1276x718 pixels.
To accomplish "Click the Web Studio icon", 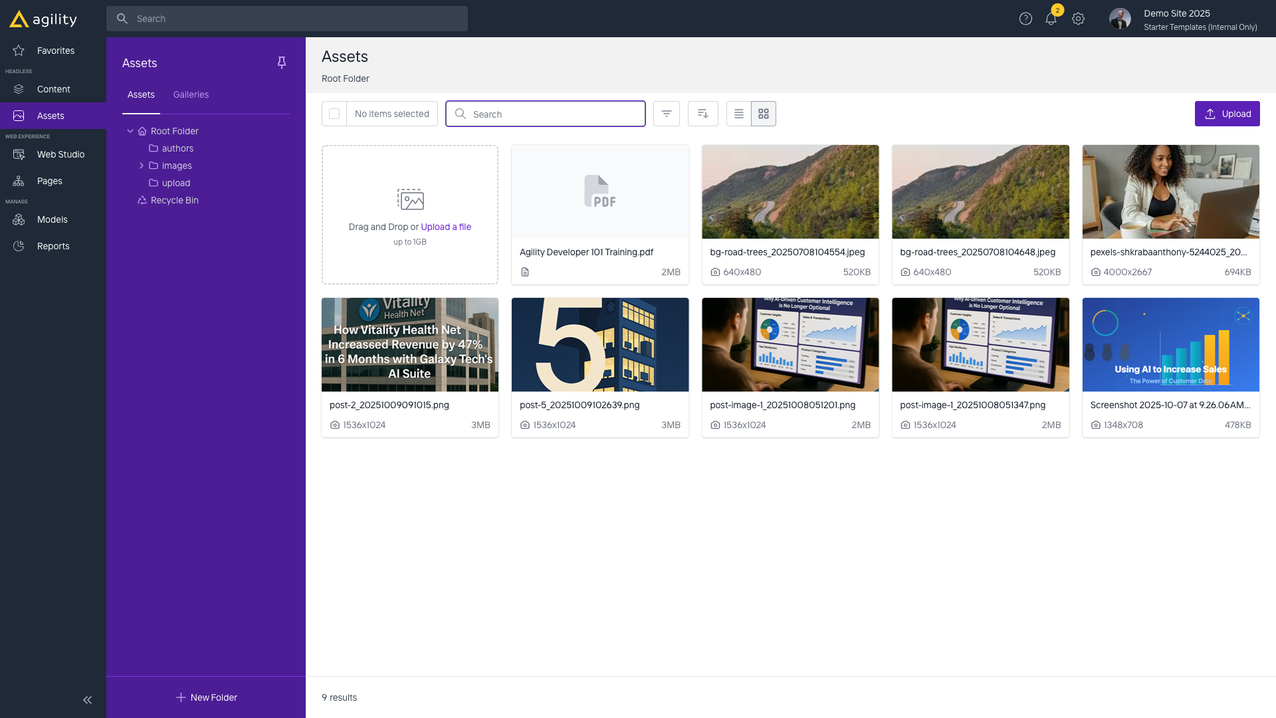I will (19, 154).
